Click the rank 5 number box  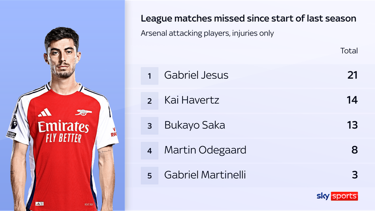tap(149, 174)
